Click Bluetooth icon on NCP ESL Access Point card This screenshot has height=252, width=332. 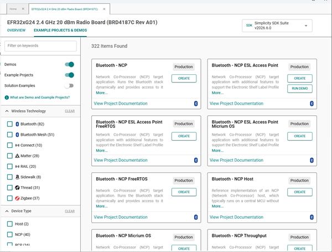312,104
